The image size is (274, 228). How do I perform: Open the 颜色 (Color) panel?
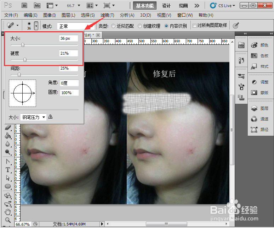(x=260, y=45)
